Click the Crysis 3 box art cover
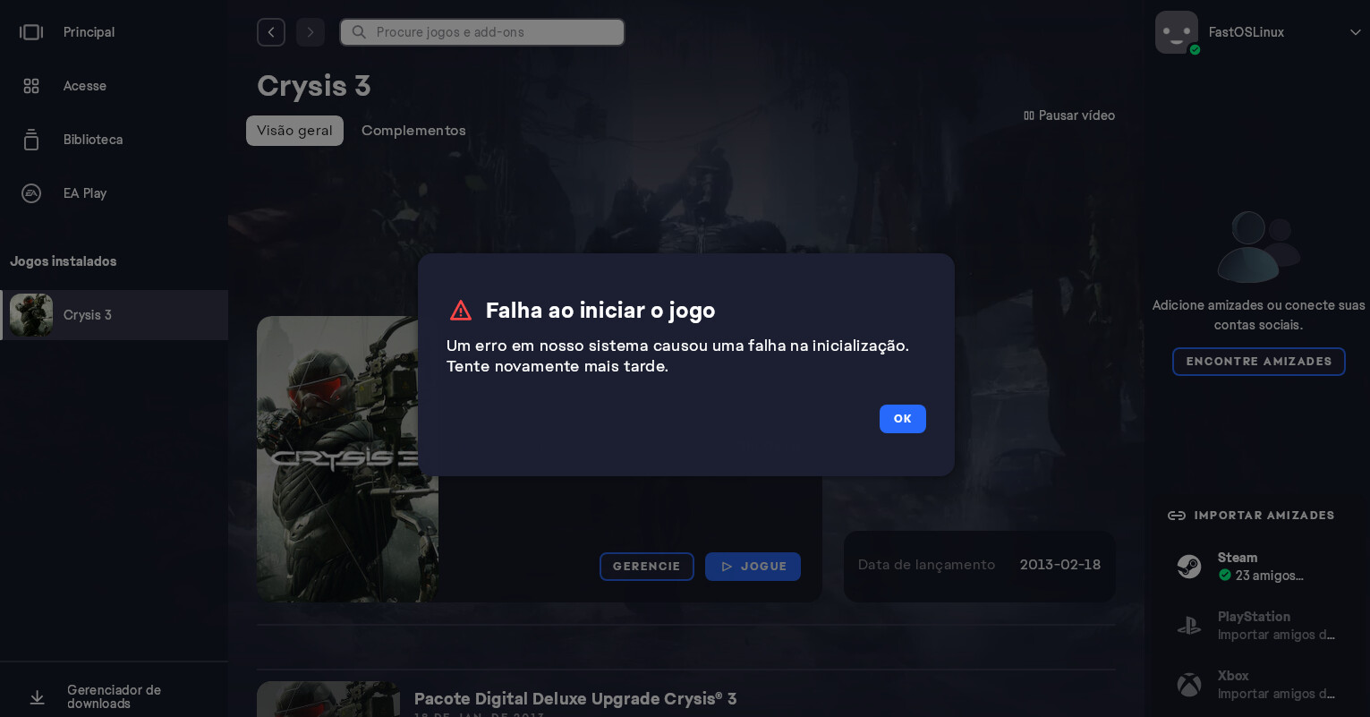1370x717 pixels. point(347,459)
